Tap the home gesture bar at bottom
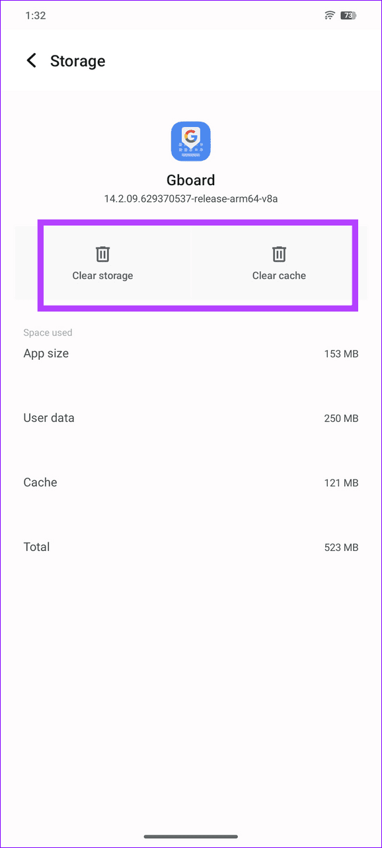This screenshot has height=848, width=382. tap(191, 835)
